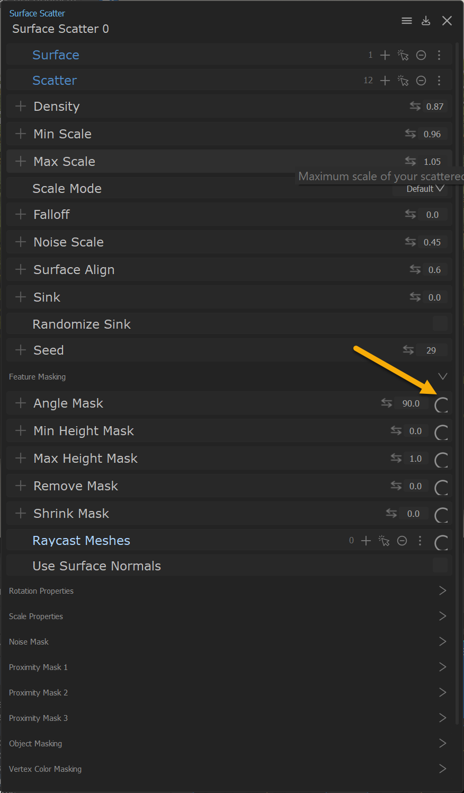The height and width of the screenshot is (793, 464).
Task: Expand the Rotation Properties section
Action: [443, 591]
